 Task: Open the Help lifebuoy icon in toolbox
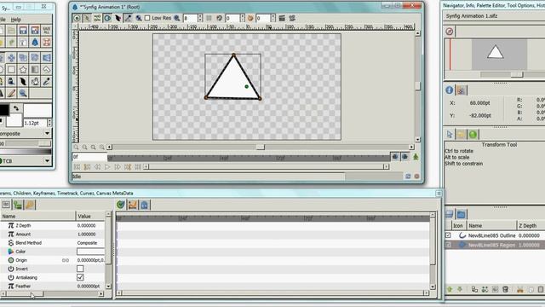(x=46, y=43)
